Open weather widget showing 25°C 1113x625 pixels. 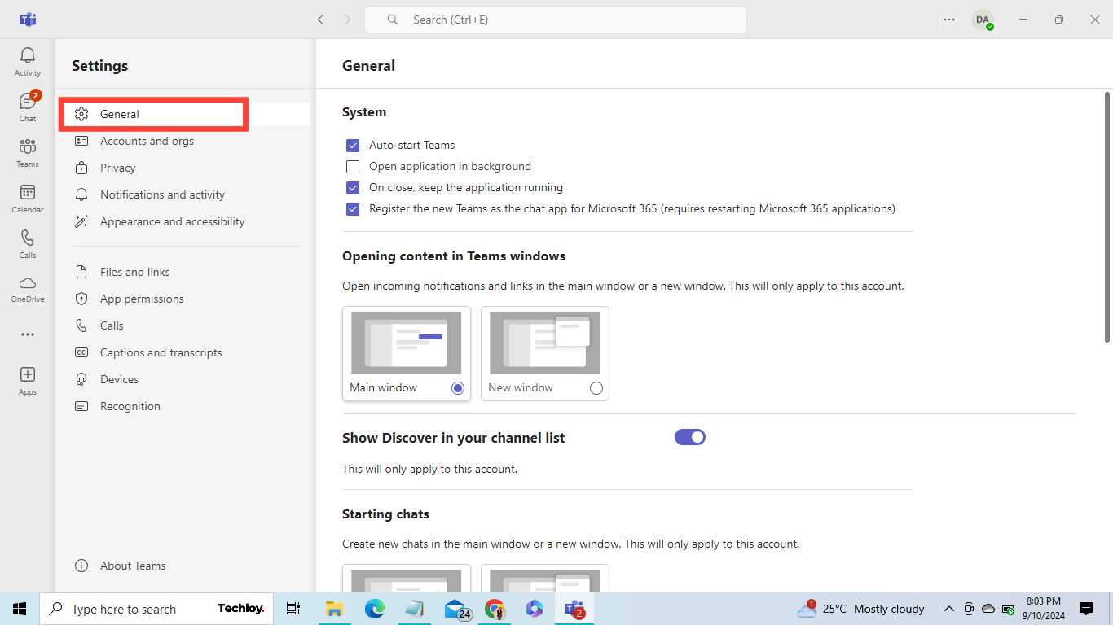861,609
